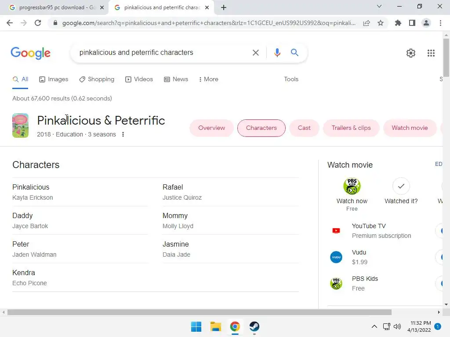This screenshot has height=337, width=450.
Task: Open Windows Start menu
Action: 196,326
